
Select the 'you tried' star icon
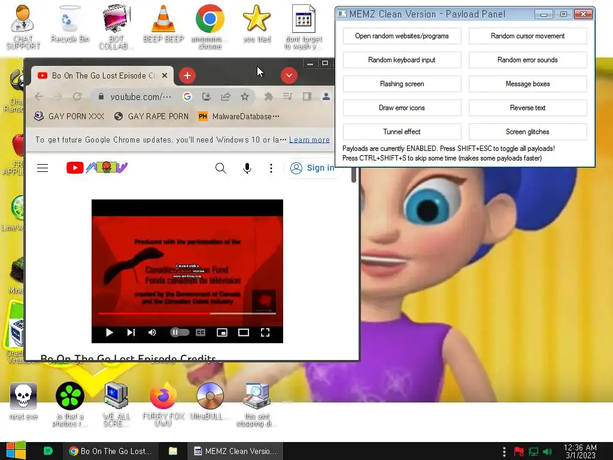point(256,23)
